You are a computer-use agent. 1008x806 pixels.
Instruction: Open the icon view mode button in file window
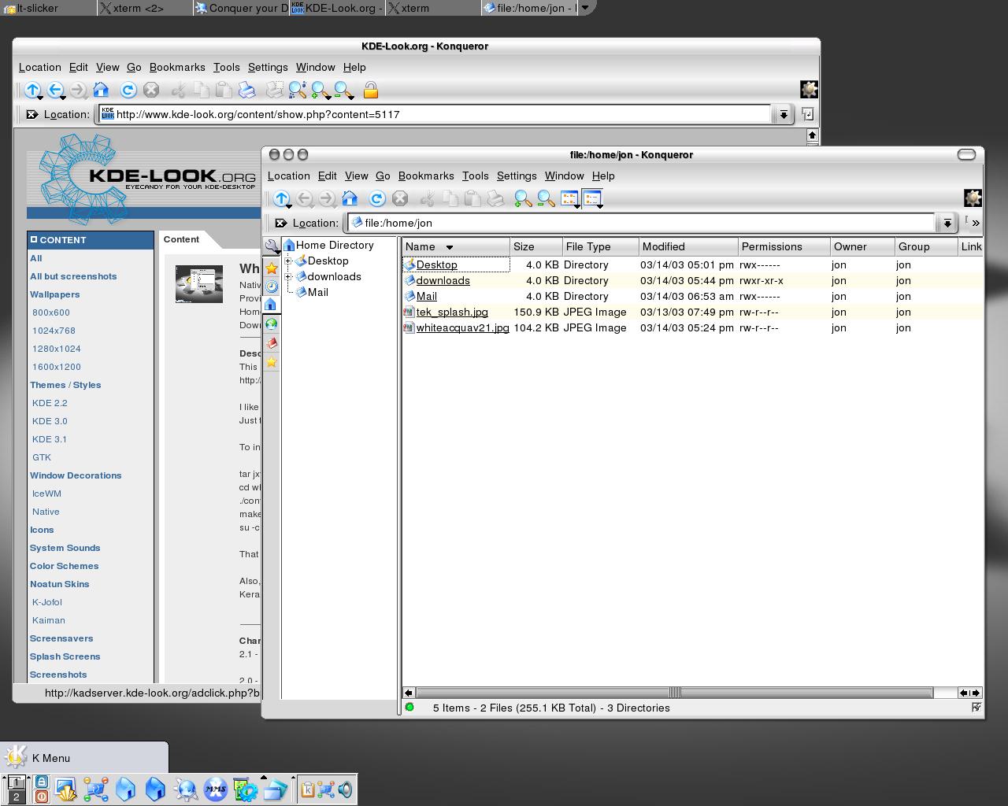point(569,199)
